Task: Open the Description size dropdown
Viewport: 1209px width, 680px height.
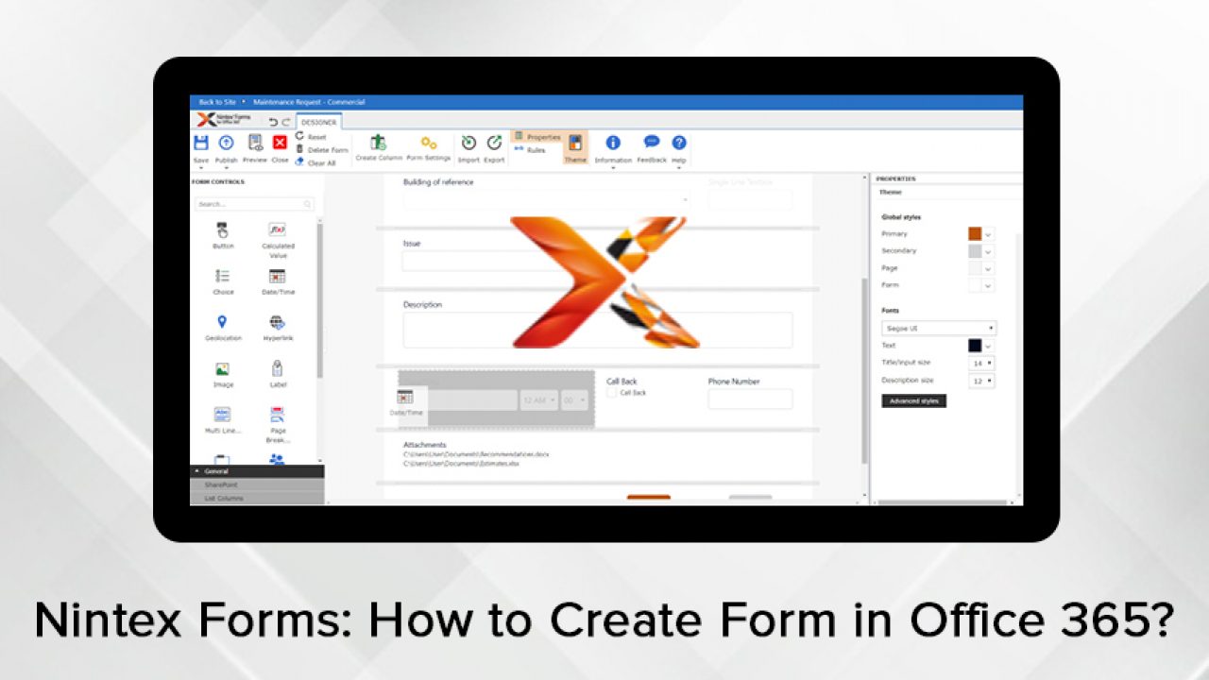Action: [x=982, y=381]
